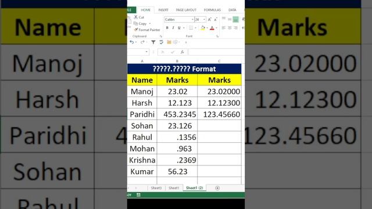Open the FORMULAS ribbon tab
This screenshot has width=372, height=209.
212,10
